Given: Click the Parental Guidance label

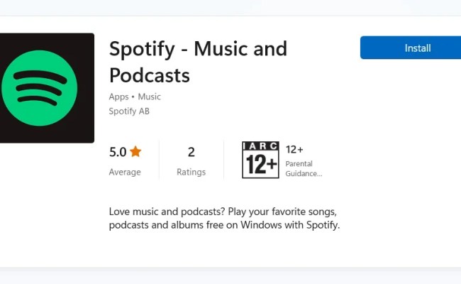Looking at the screenshot, I should point(304,168).
